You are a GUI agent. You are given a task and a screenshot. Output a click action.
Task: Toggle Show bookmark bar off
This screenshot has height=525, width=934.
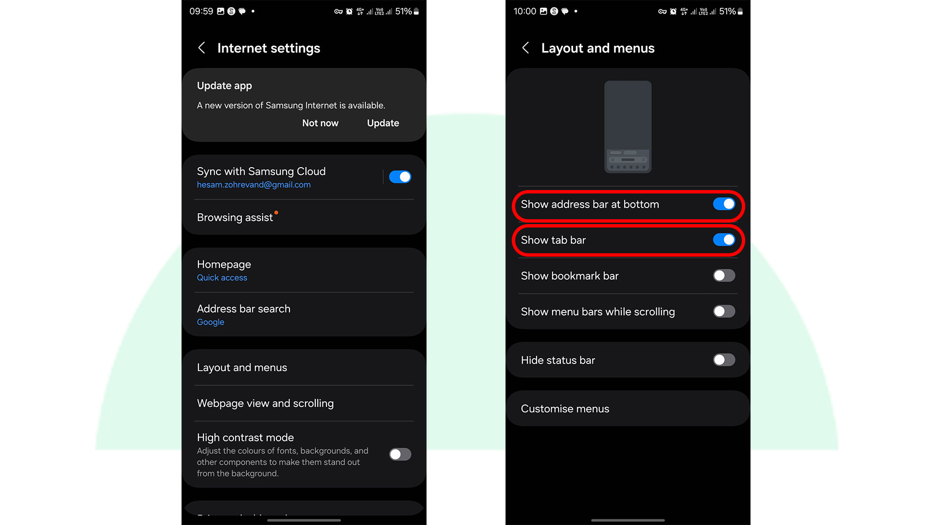[x=723, y=276]
